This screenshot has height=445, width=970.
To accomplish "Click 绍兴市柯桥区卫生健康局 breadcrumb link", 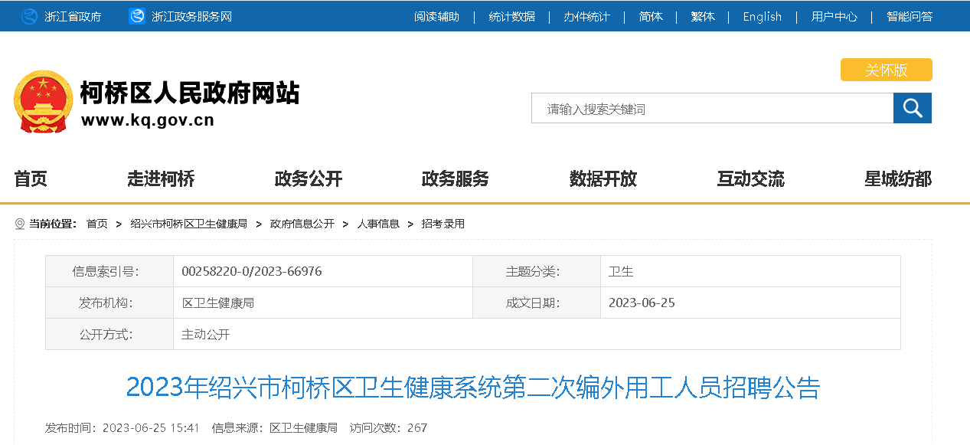I will click(188, 224).
